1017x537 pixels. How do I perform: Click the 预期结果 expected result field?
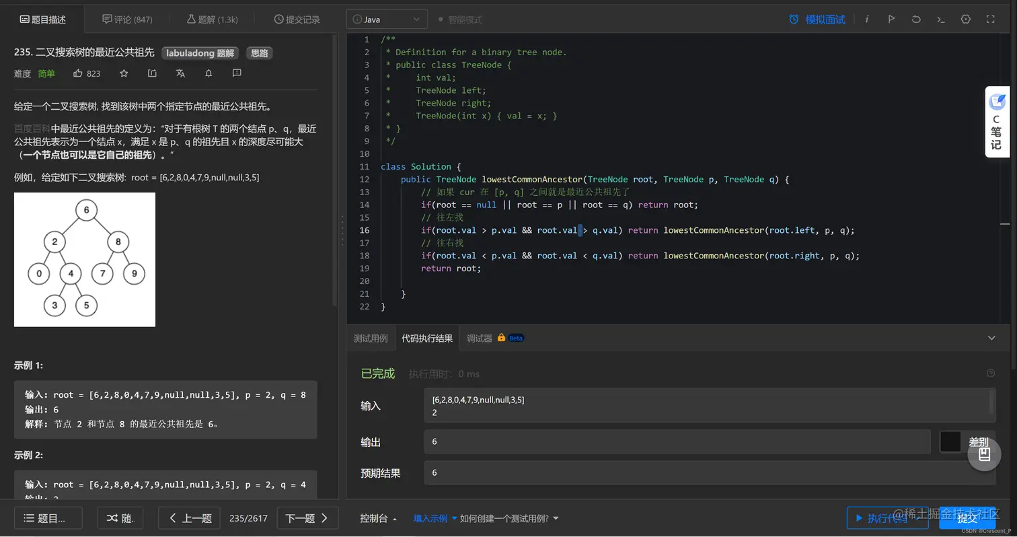(x=710, y=472)
